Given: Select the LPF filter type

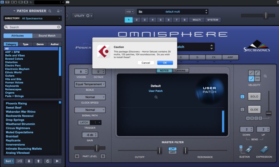Looking at the screenshot, I should coord(172,149).
